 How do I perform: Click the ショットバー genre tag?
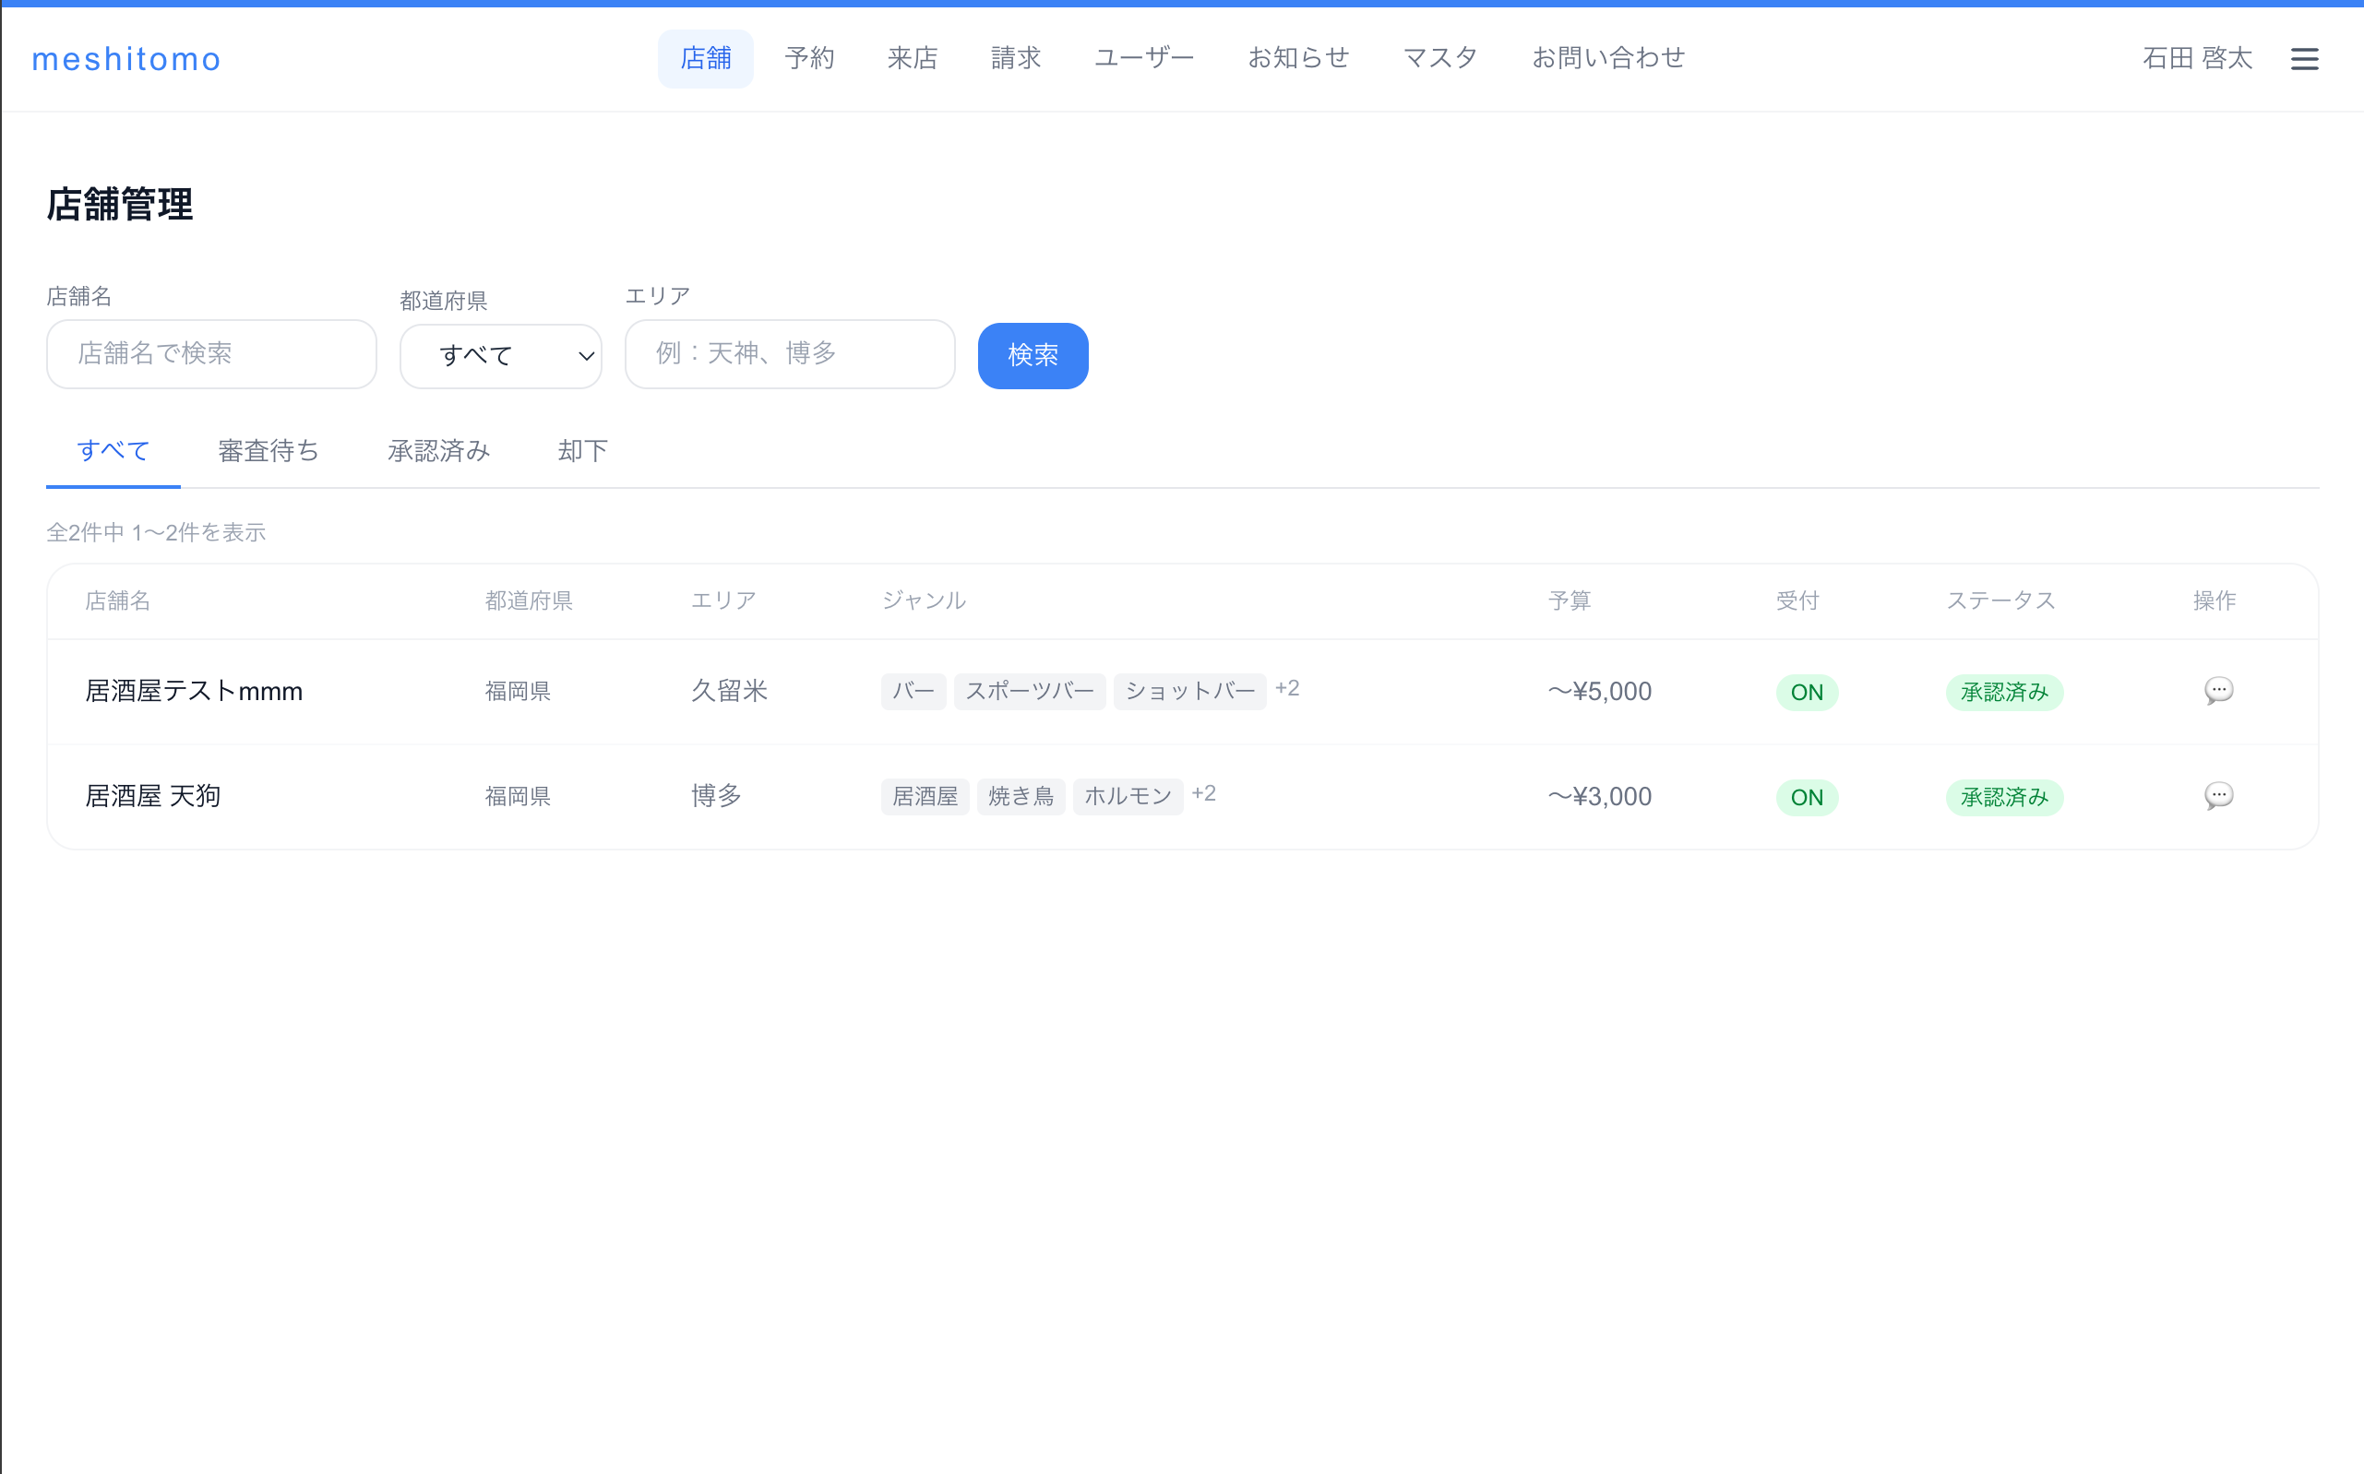pos(1189,691)
